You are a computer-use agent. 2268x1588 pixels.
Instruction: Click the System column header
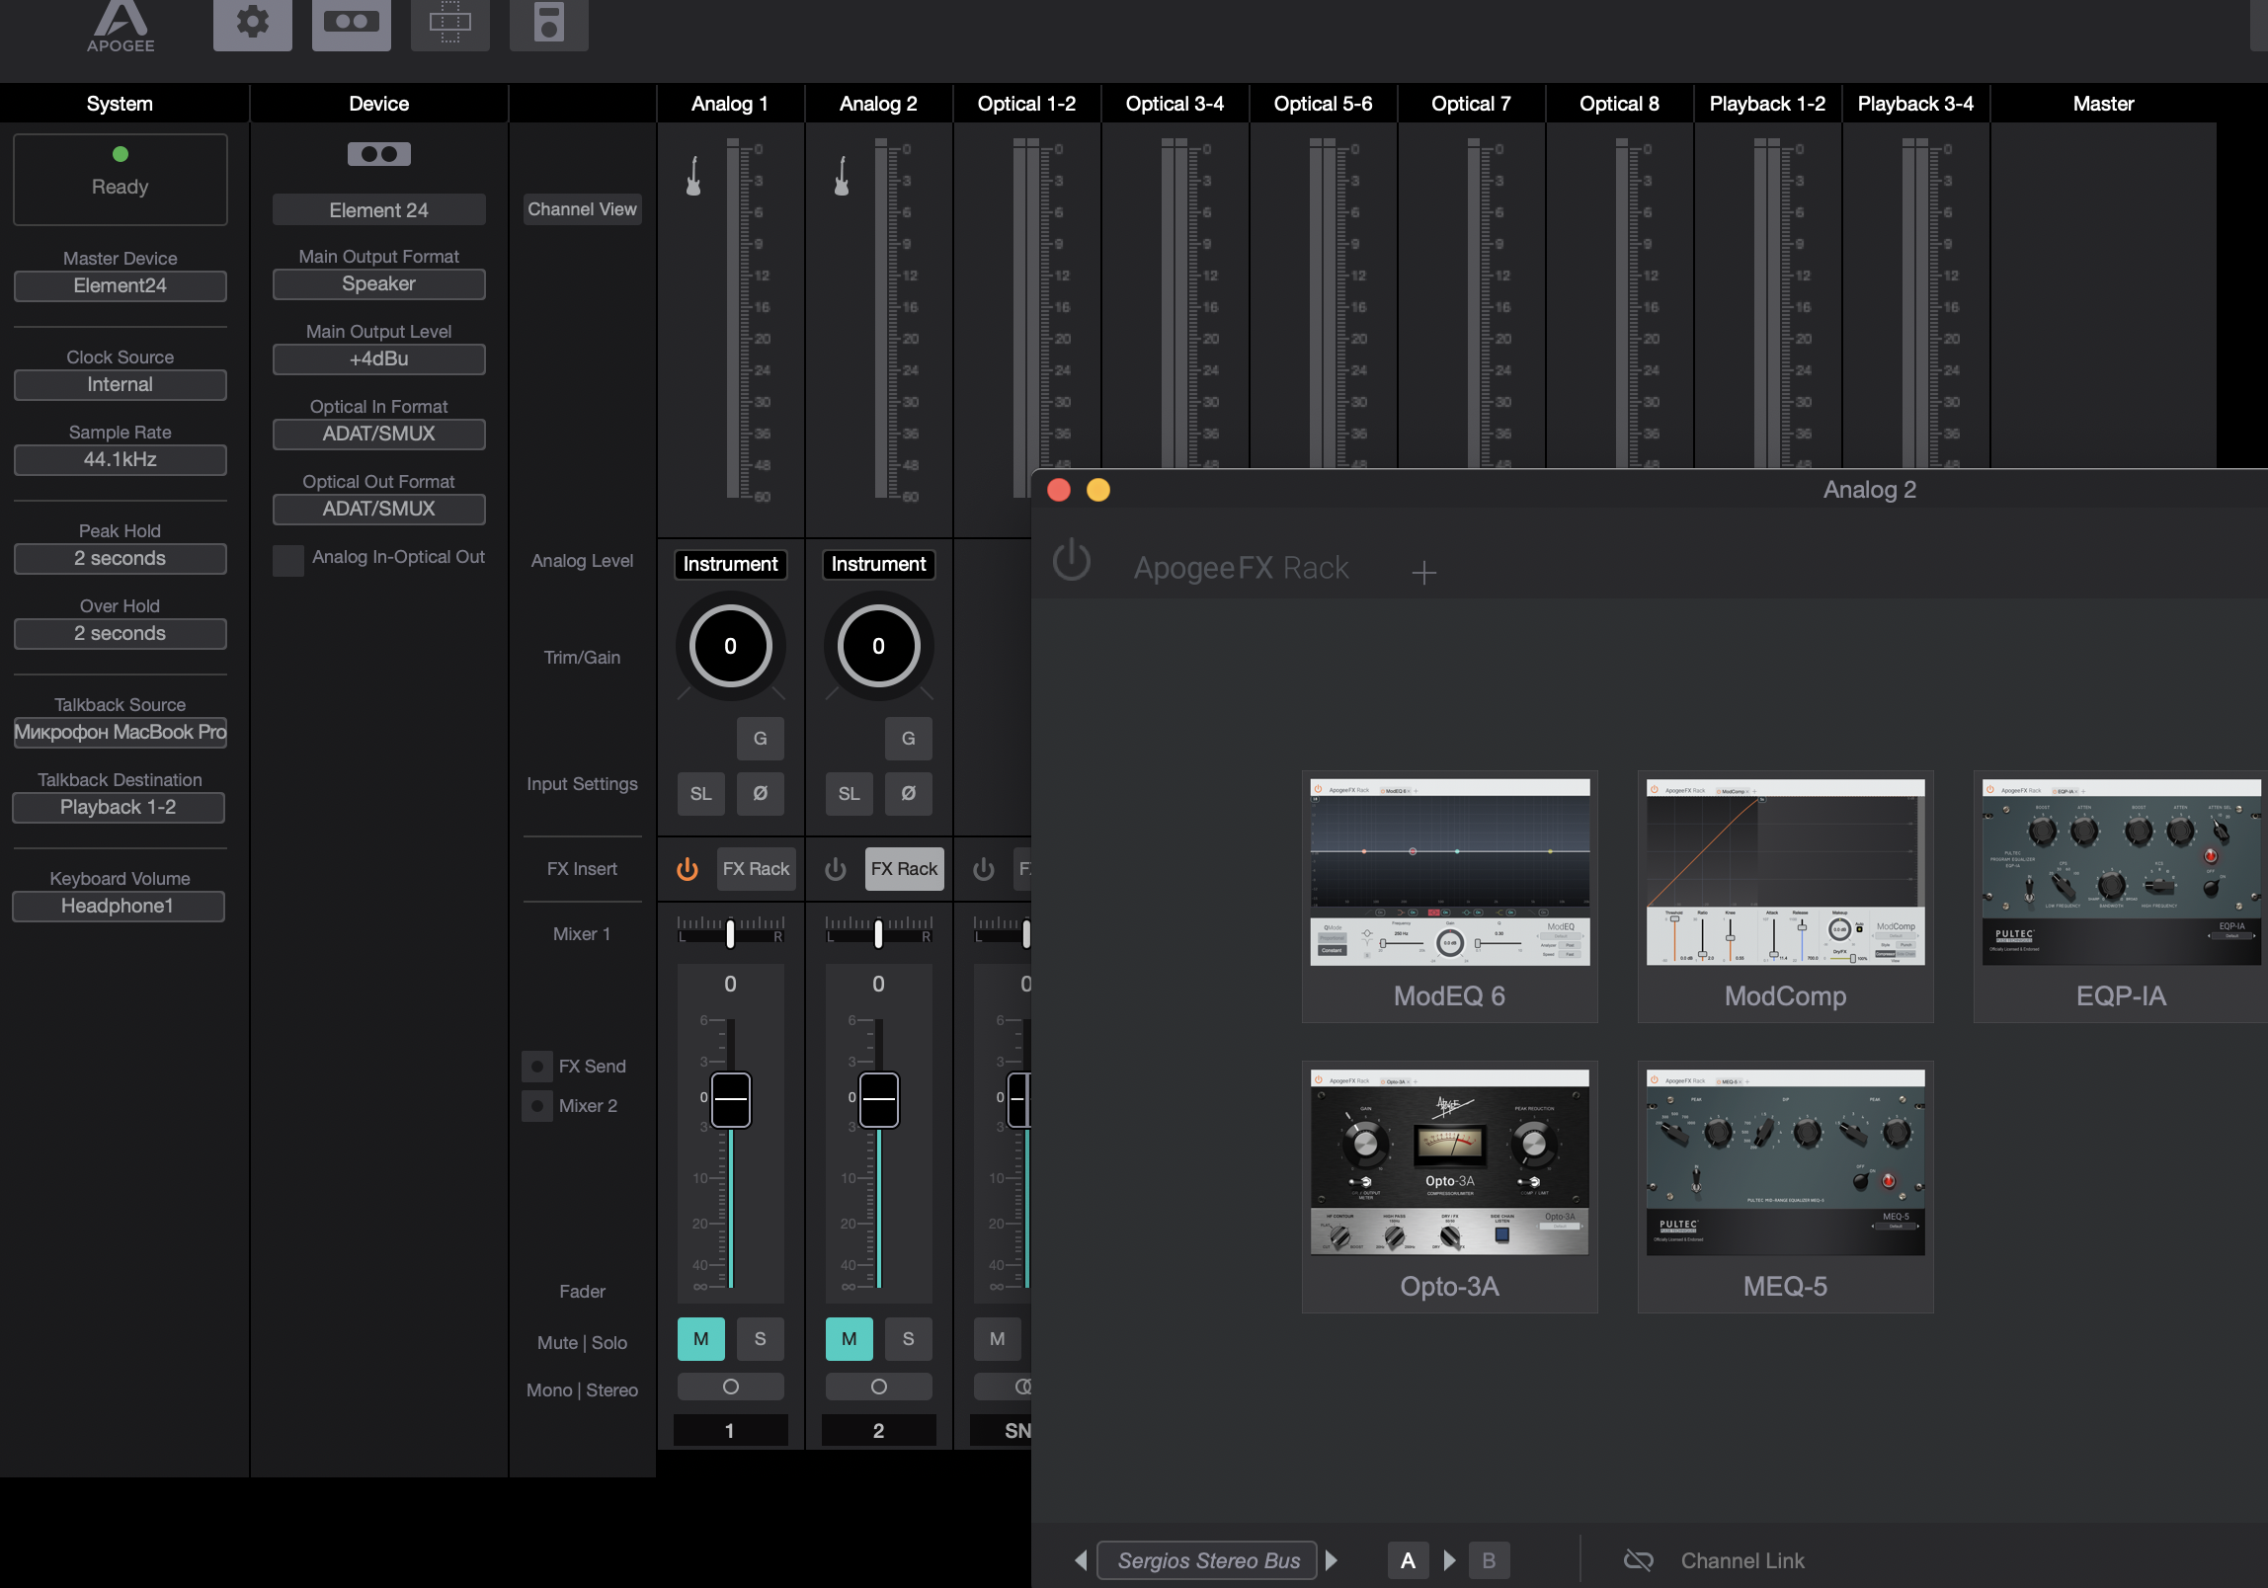(x=120, y=104)
